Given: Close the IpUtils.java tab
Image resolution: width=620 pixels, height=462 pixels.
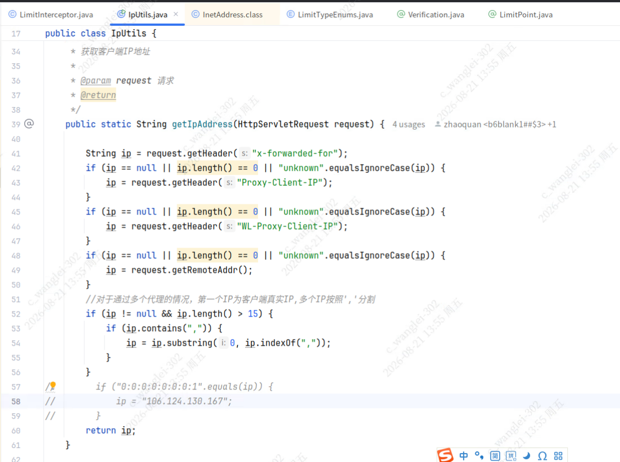Looking at the screenshot, I should 176,14.
